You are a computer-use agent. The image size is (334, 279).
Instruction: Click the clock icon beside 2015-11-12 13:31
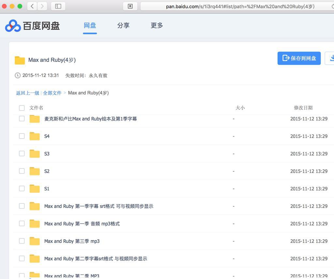coord(18,75)
